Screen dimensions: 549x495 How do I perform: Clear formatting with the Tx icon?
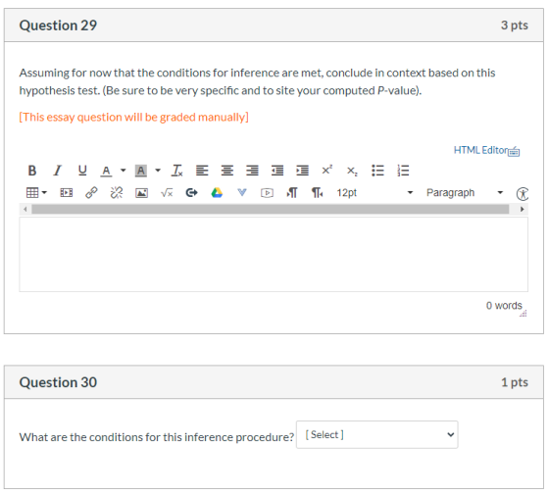pos(176,171)
